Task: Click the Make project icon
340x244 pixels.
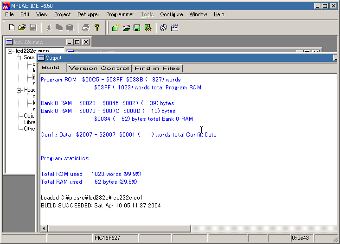Action: [x=163, y=28]
